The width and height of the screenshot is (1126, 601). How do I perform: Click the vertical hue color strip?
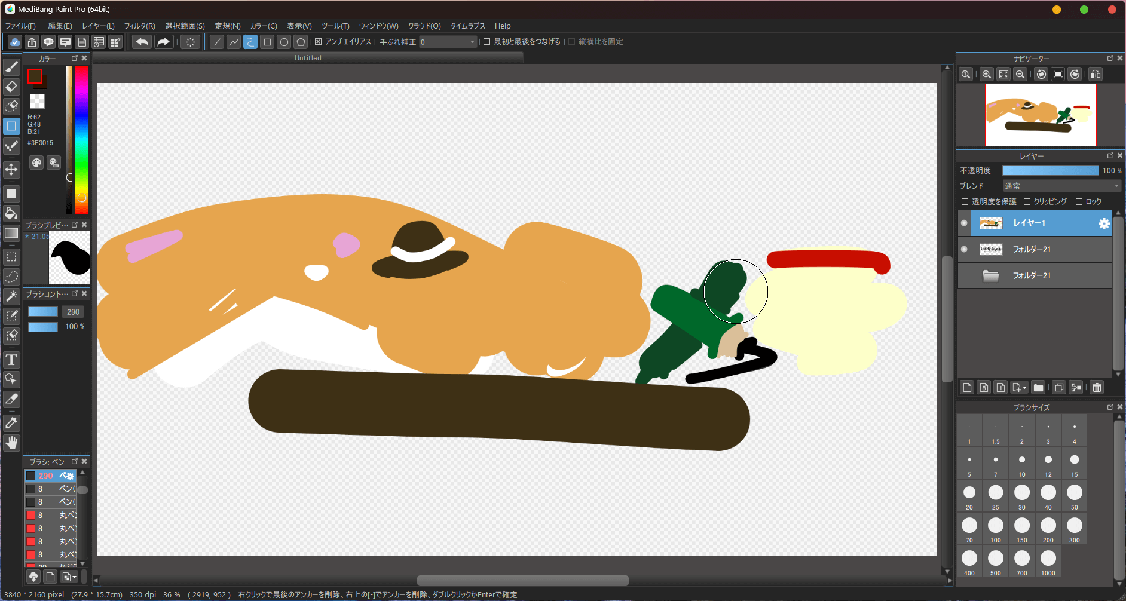coord(82,137)
